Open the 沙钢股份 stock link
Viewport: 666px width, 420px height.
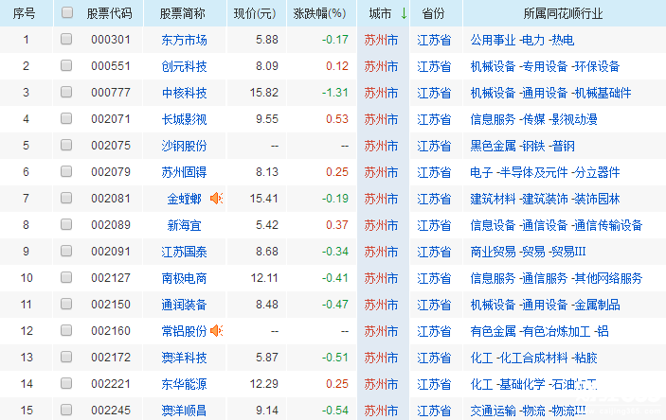tap(184, 146)
